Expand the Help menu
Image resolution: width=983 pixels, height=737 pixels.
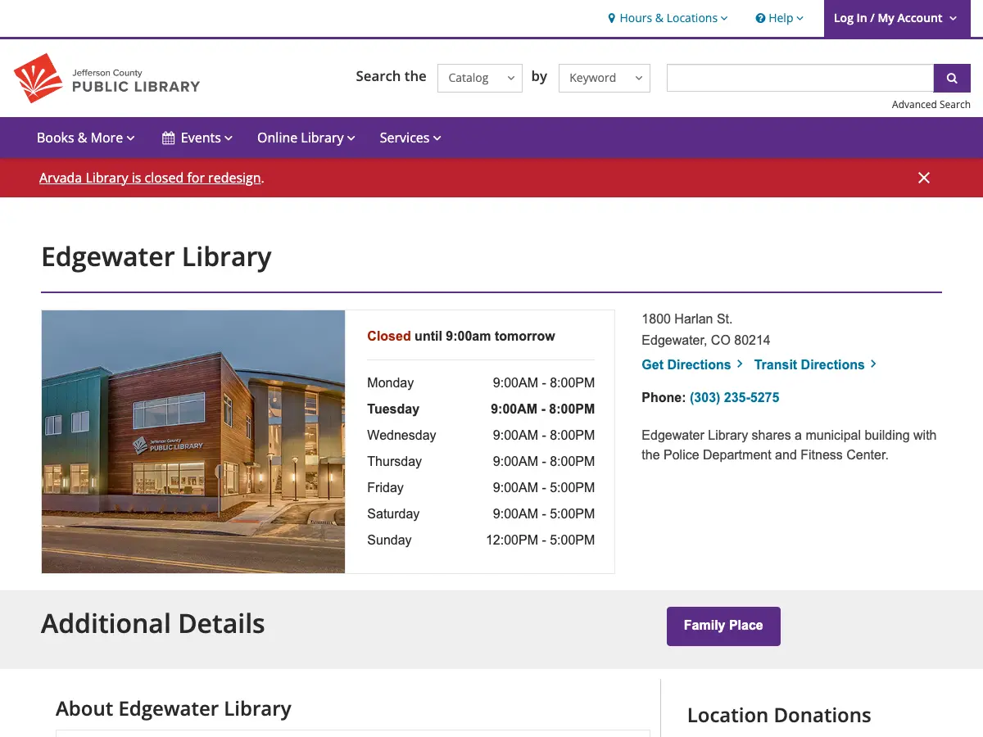click(780, 18)
